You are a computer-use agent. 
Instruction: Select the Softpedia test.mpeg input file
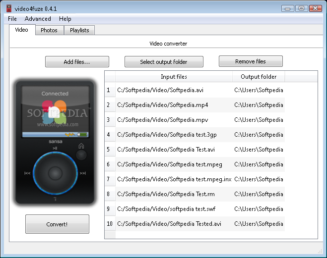tap(174, 164)
